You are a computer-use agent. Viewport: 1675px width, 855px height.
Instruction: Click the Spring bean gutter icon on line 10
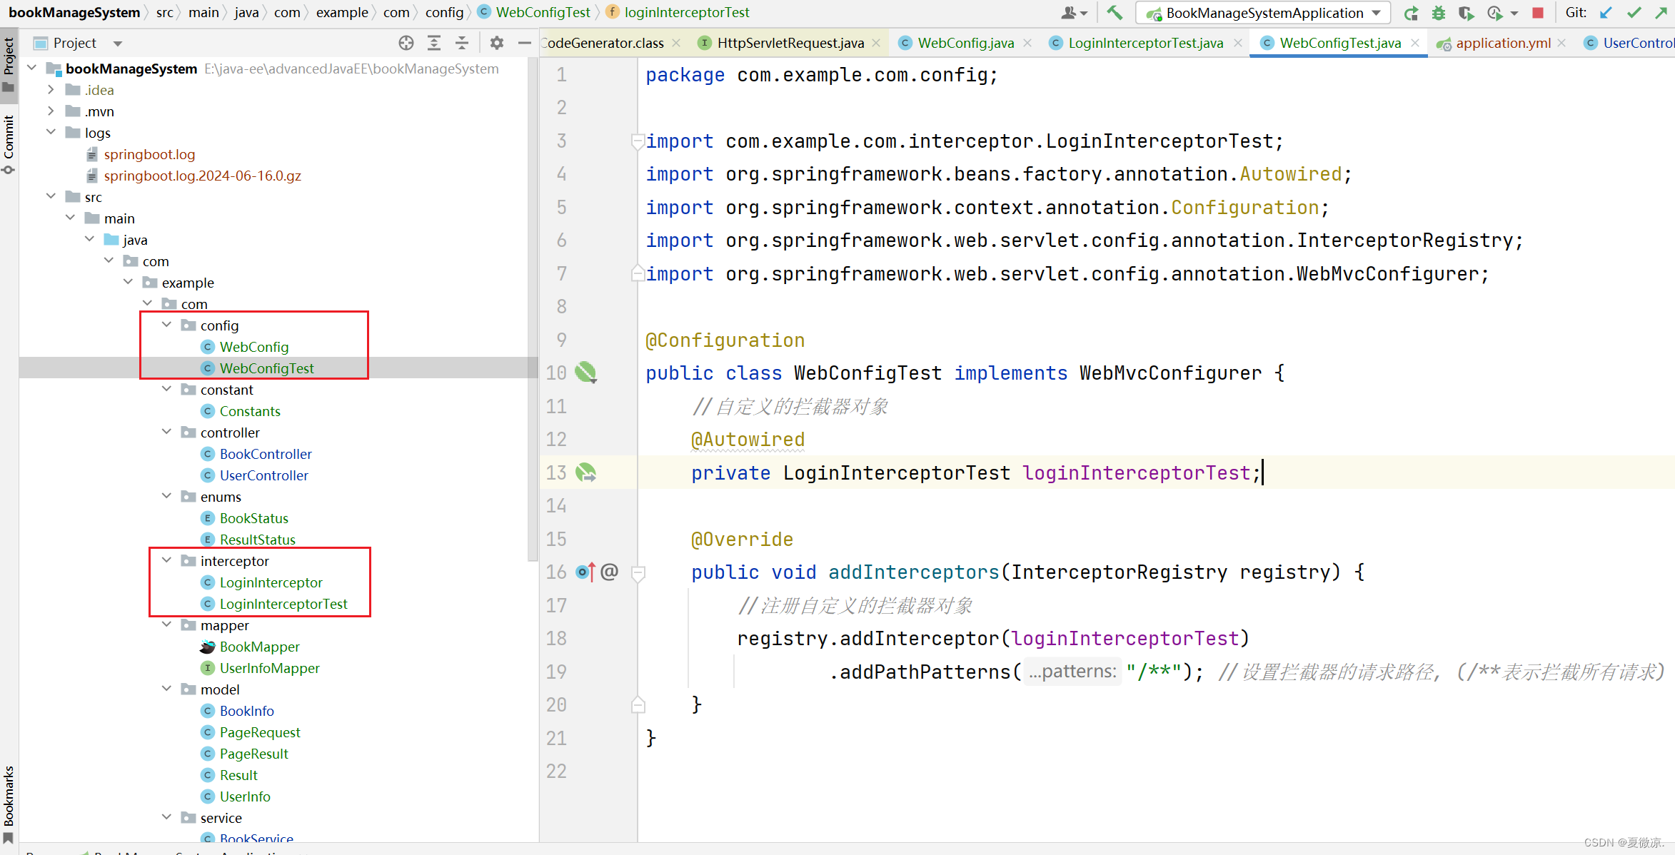tap(585, 373)
